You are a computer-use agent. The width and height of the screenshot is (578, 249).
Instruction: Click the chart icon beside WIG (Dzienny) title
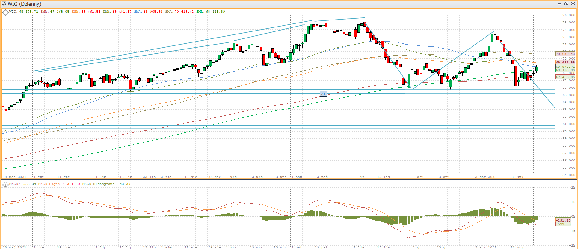(x=4, y=4)
